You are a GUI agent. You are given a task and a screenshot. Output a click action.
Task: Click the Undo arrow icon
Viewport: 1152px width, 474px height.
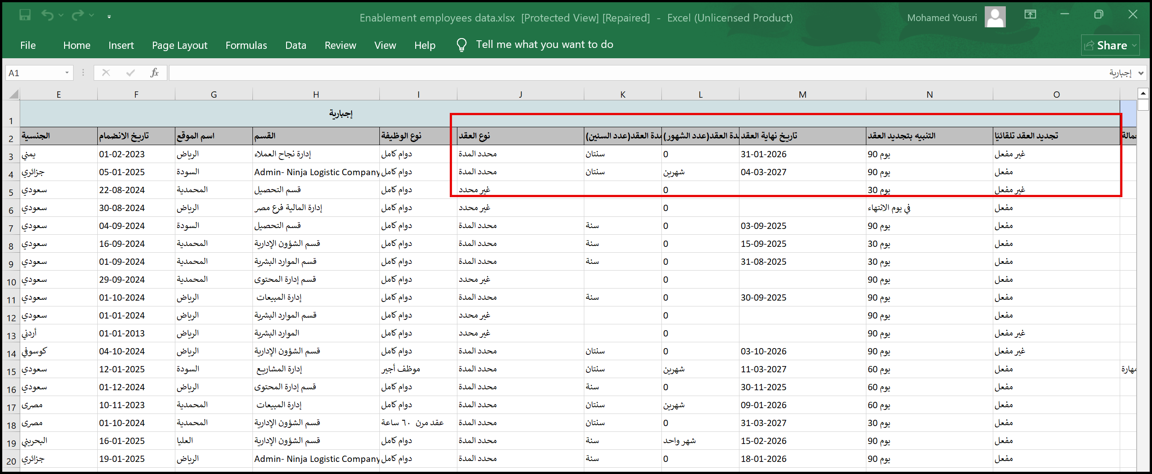coord(47,16)
